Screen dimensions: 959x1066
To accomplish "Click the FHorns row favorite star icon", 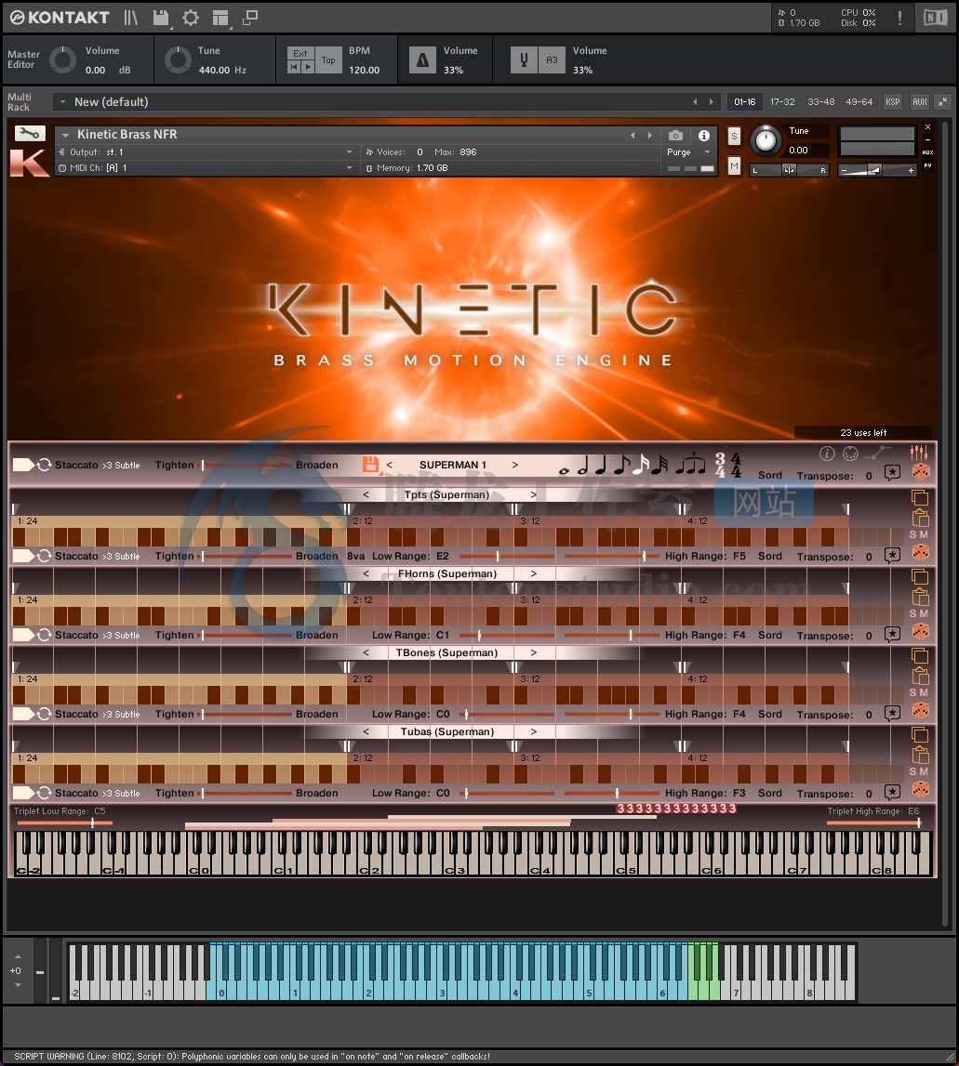I will (x=892, y=634).
